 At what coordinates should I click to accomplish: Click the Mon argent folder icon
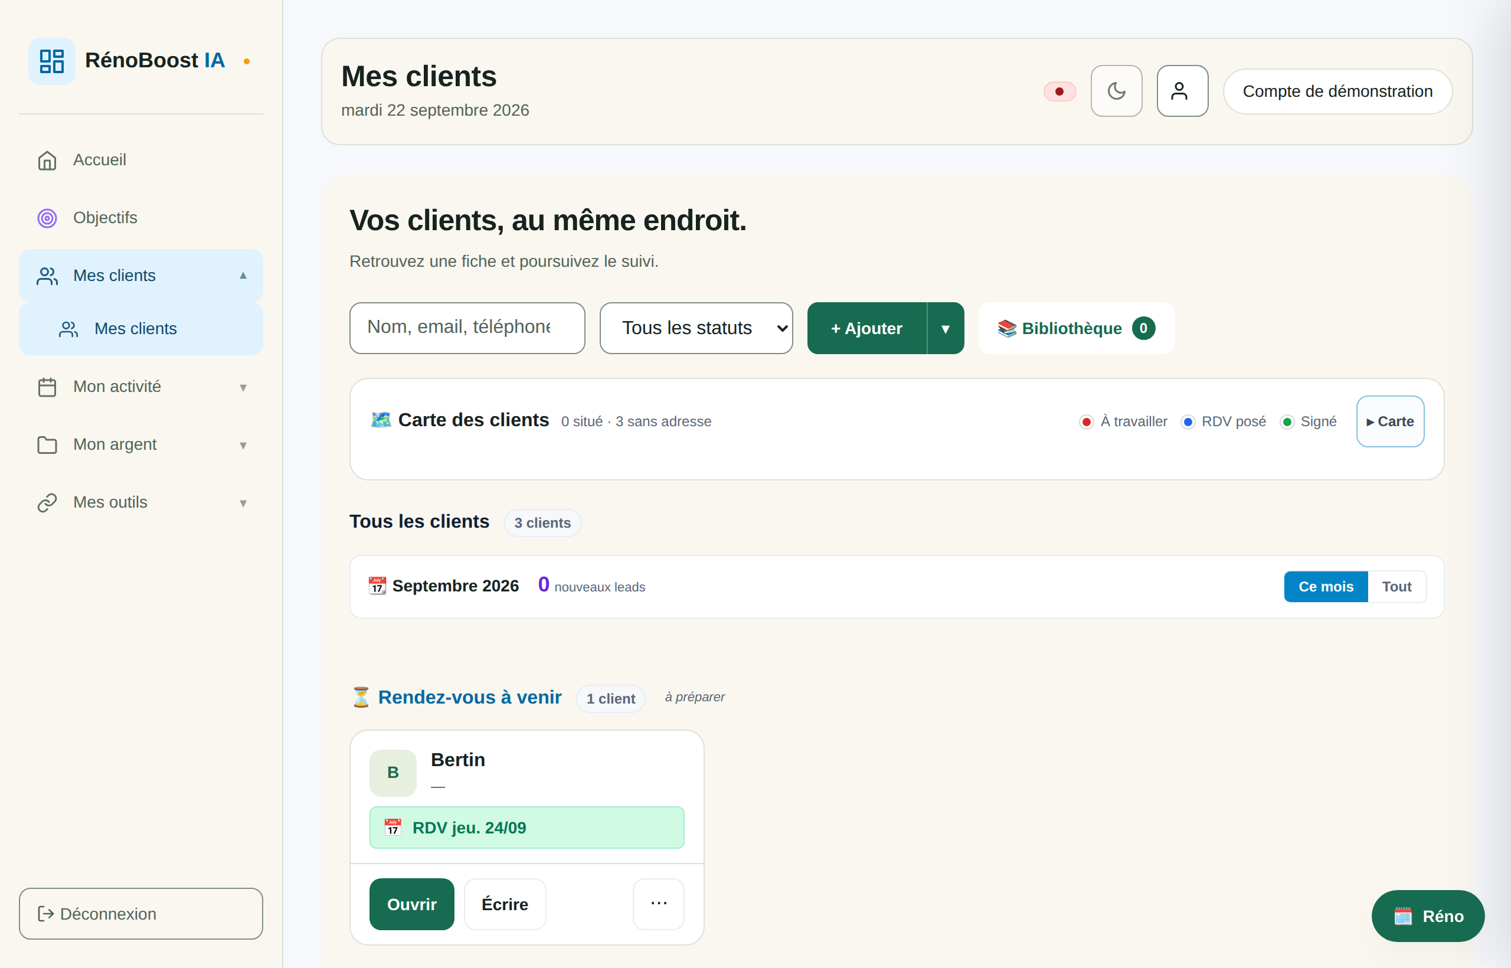(x=47, y=445)
